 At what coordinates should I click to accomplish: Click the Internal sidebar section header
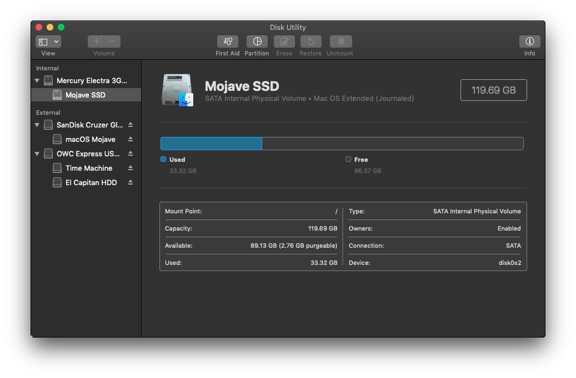47,68
